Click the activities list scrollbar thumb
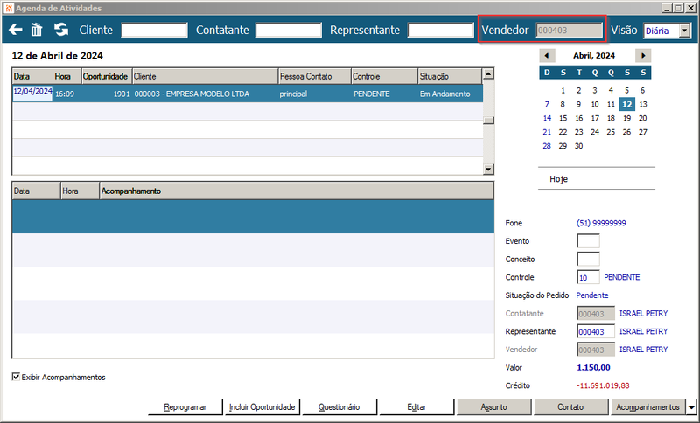Screen dimensions: 700x423 click(x=488, y=121)
